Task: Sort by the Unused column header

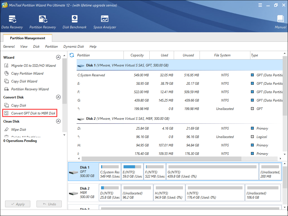Action: pos(187,55)
